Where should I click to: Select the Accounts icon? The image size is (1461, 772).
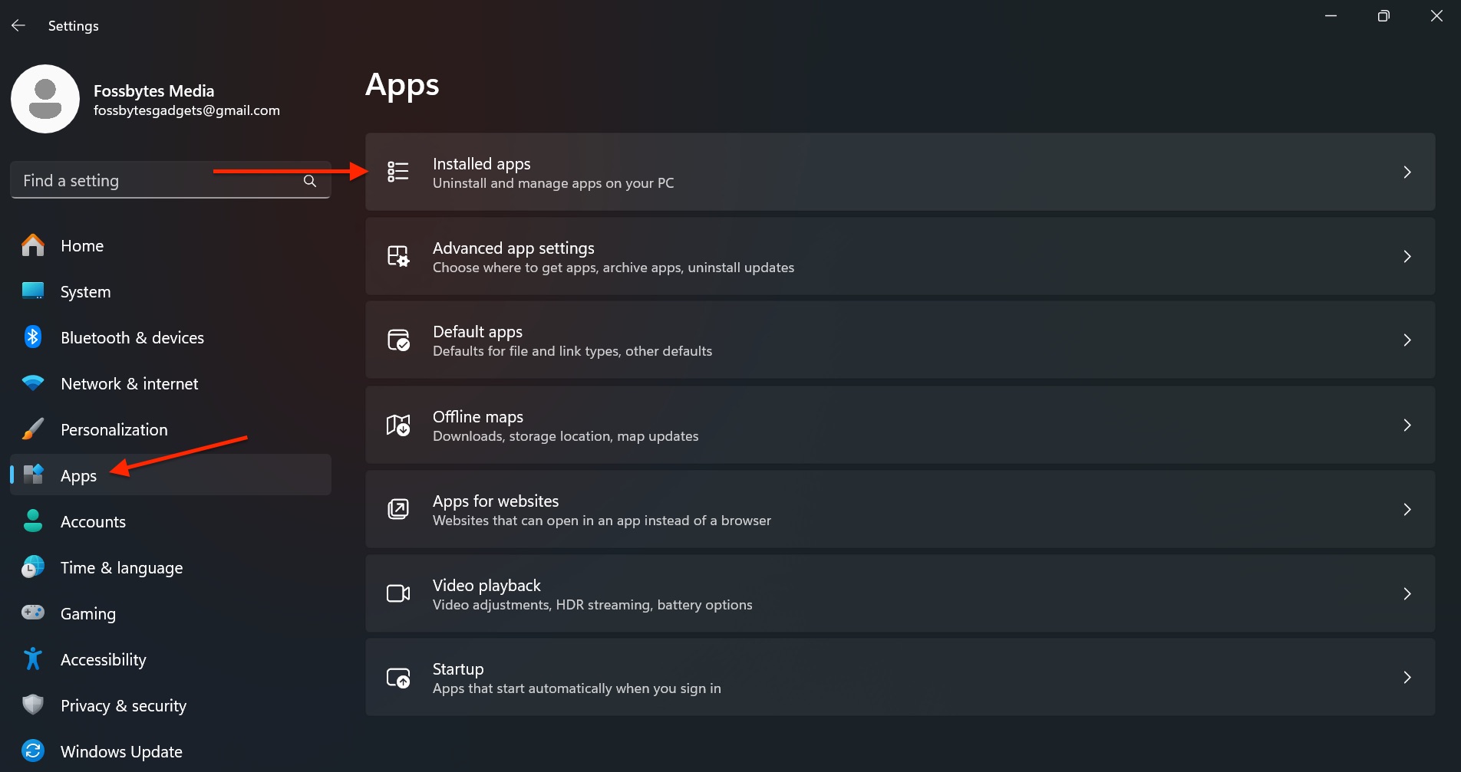tap(32, 521)
